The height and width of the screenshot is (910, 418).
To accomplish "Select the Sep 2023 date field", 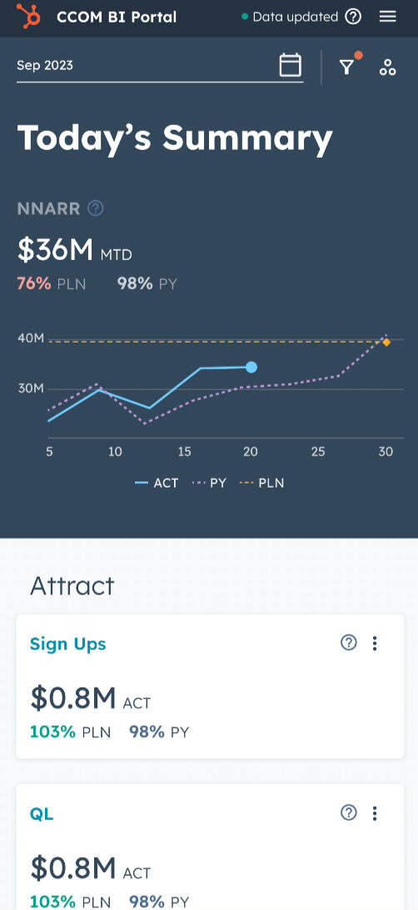I will (159, 66).
